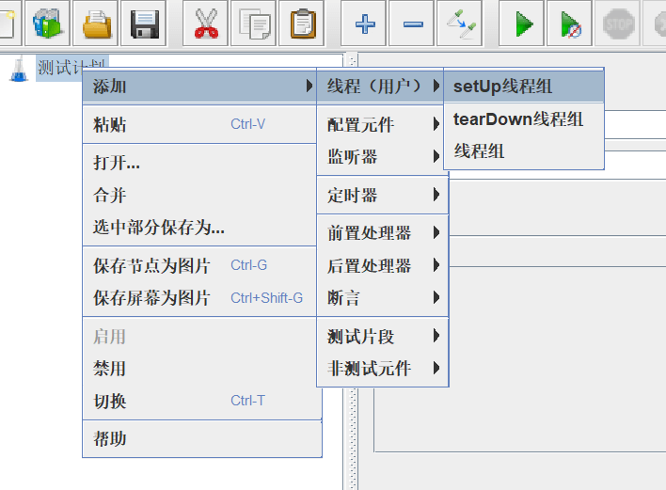The image size is (666, 490).
Task: Expand the 前置处理器 submenu
Action: pyautogui.click(x=383, y=233)
